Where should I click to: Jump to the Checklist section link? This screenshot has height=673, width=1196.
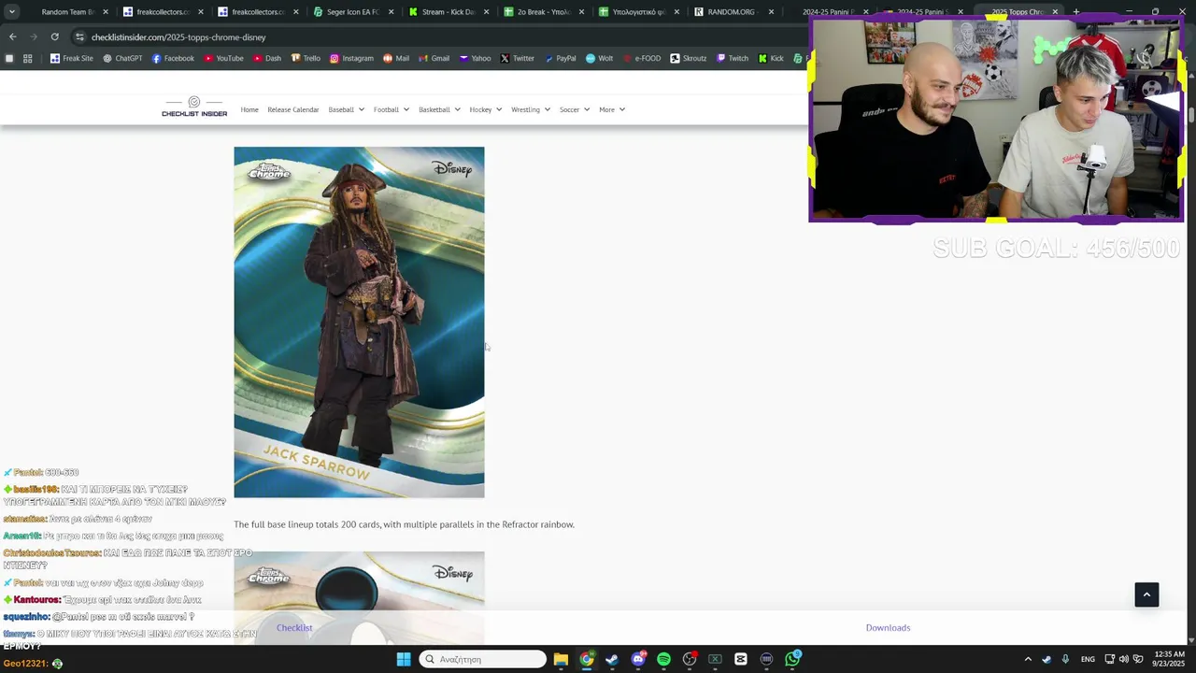[x=294, y=627]
